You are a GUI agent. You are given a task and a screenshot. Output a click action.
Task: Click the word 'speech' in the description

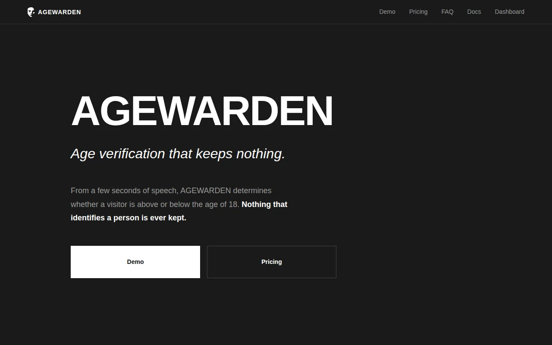[x=163, y=191]
